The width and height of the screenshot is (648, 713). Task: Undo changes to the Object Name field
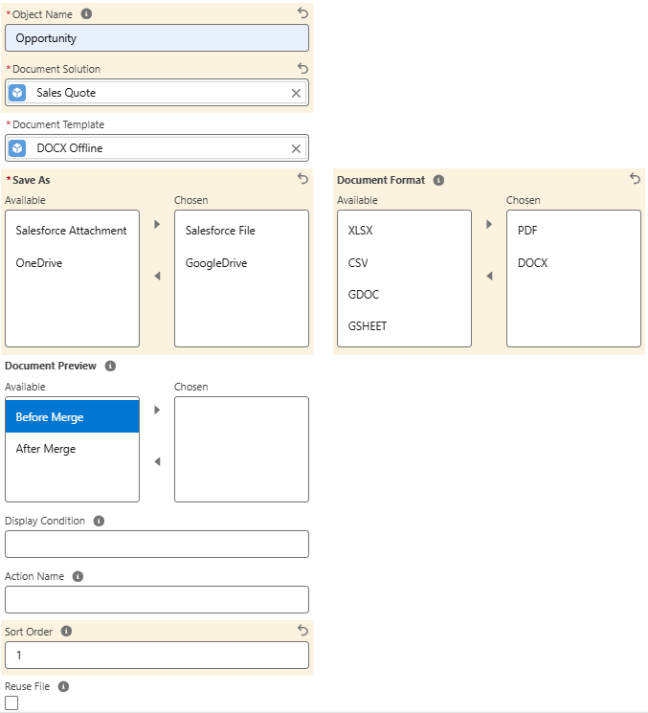[302, 13]
